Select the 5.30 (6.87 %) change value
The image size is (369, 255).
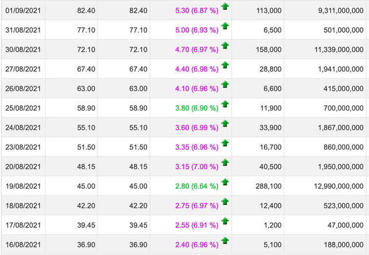click(196, 10)
